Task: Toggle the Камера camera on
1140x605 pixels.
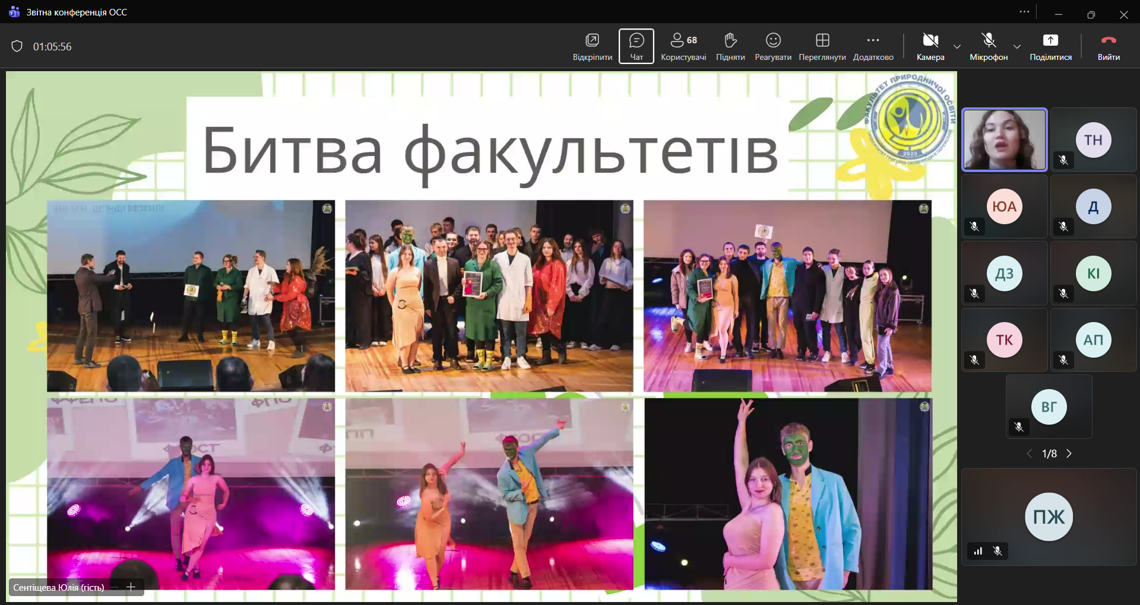Action: 930,46
